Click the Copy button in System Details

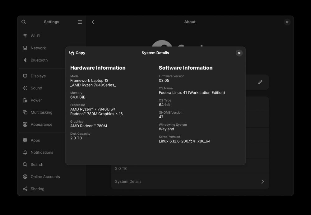[x=77, y=53]
